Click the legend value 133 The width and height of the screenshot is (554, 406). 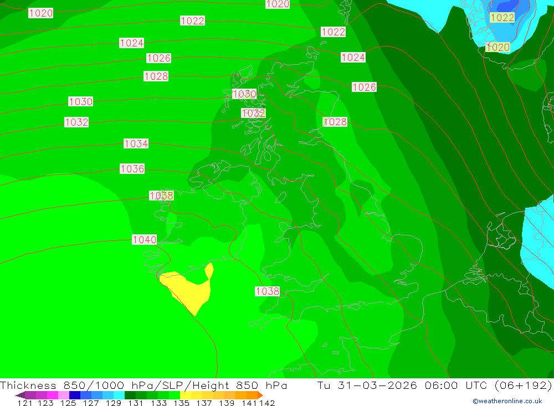click(158, 403)
